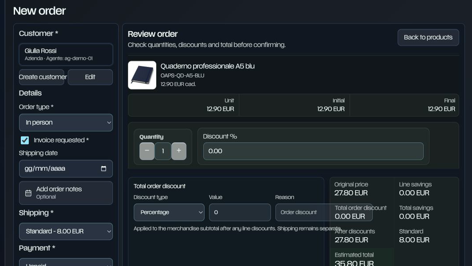Image resolution: width=472 pixels, height=266 pixels.
Task: Open the Order type dropdown
Action: point(66,122)
